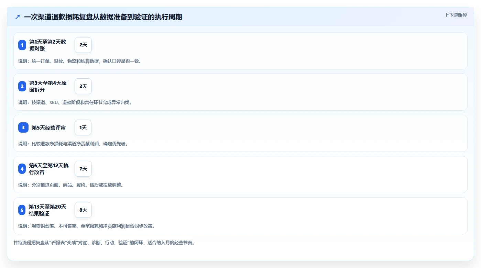The image size is (481, 268).
Task: Click step number 5 badge
Action: pyautogui.click(x=22, y=210)
